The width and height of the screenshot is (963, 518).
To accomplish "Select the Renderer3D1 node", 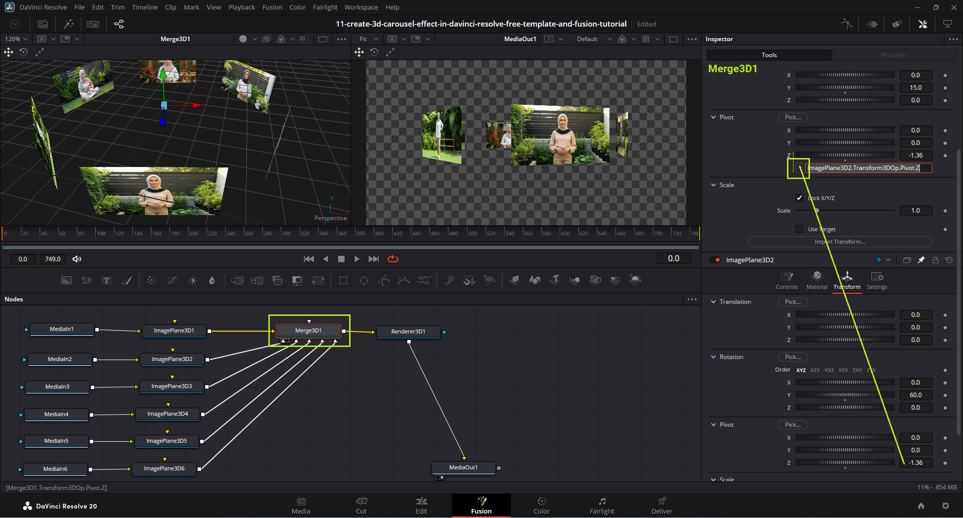I will (408, 331).
